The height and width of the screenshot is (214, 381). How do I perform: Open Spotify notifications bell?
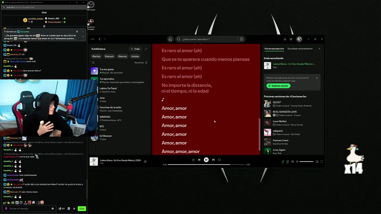tap(285, 39)
